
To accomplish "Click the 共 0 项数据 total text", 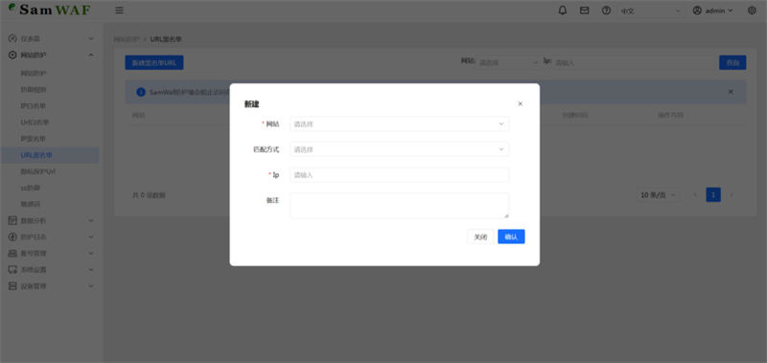I will pyautogui.click(x=149, y=195).
